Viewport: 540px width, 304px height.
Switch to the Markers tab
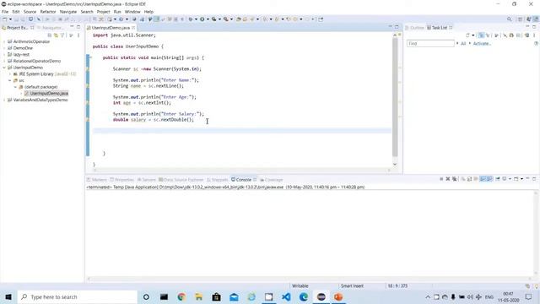pyautogui.click(x=97, y=180)
